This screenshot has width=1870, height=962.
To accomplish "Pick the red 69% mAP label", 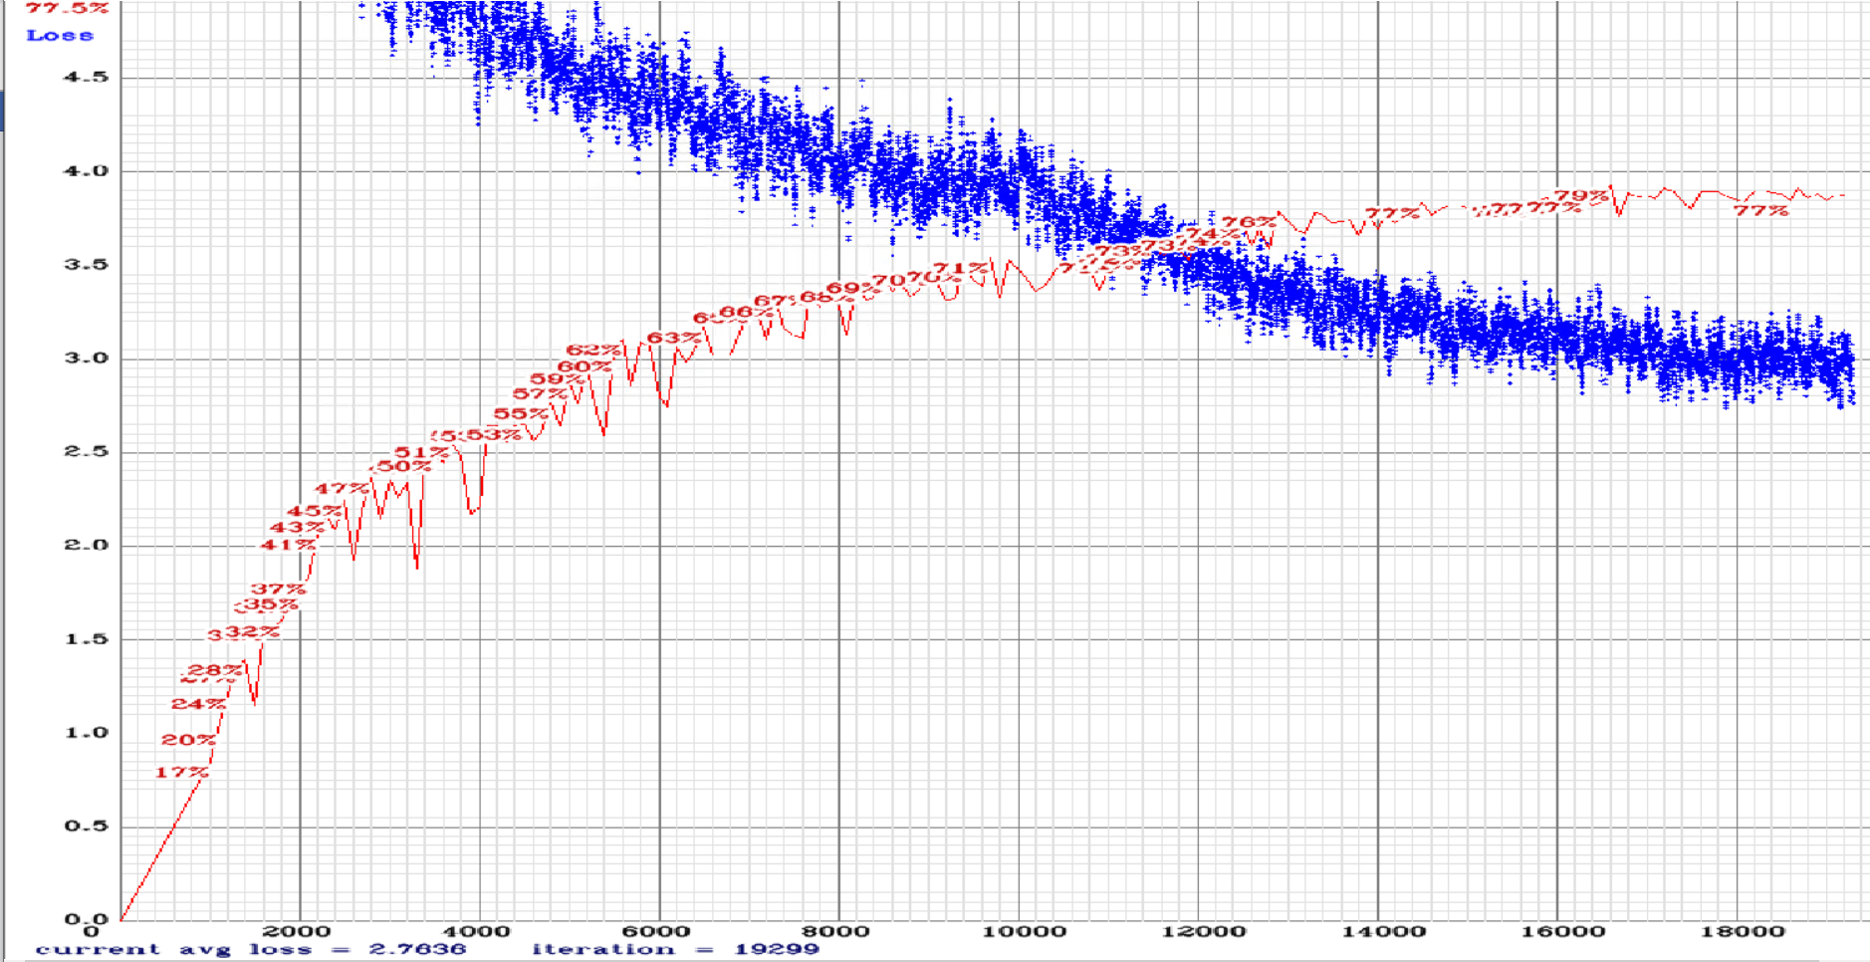I will click(x=852, y=288).
